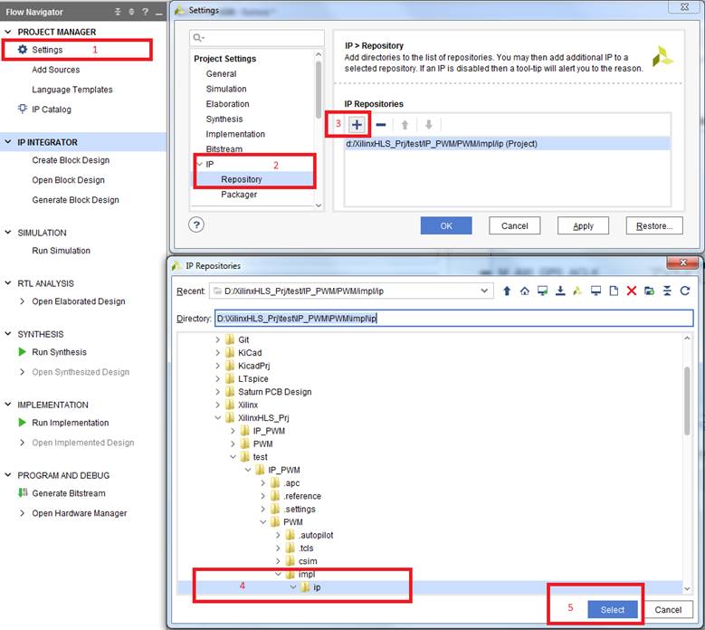
Task: Click the Directory path input field
Action: point(453,319)
